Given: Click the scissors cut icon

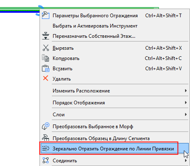Looking at the screenshot, I should tap(46, 48).
